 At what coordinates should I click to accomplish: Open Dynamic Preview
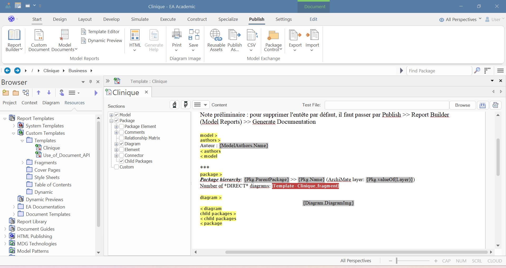click(101, 41)
